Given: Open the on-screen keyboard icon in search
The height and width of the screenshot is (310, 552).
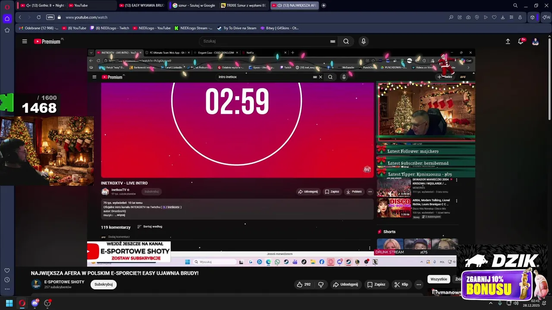Looking at the screenshot, I should pos(332,41).
